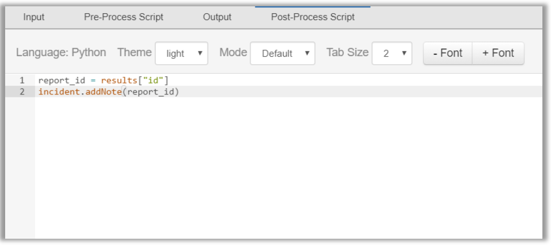Click the Mode dropdown arrow
The width and height of the screenshot is (551, 245).
[x=307, y=53]
